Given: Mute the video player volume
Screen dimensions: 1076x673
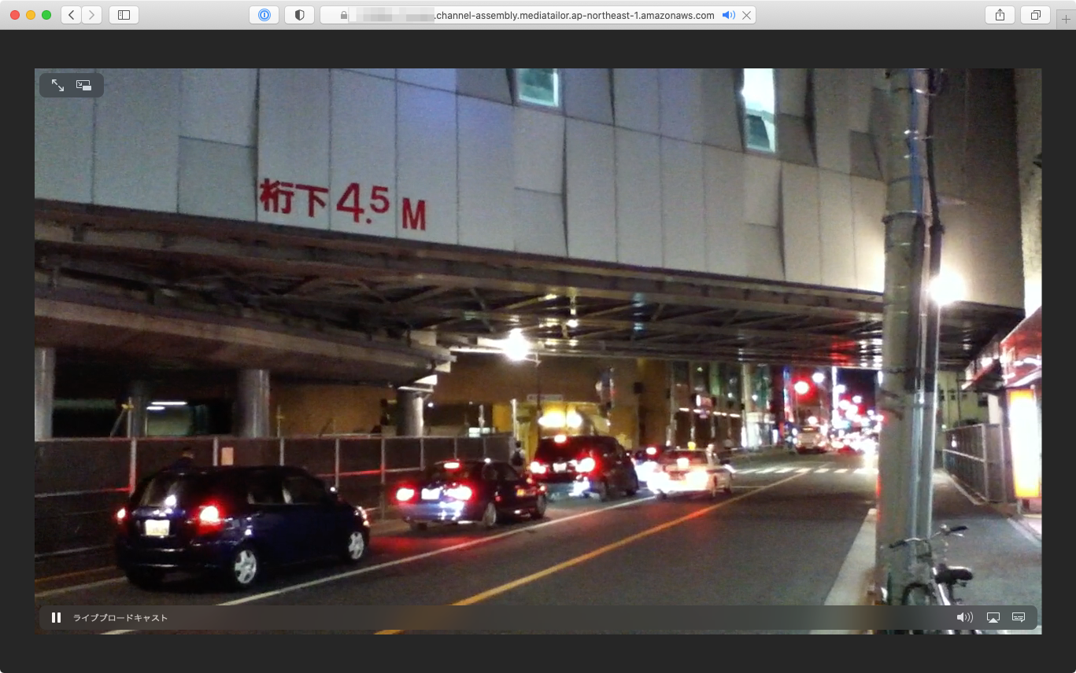Looking at the screenshot, I should (964, 618).
